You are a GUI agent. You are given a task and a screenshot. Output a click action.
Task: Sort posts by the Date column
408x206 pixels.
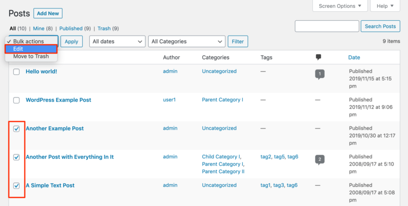pyautogui.click(x=354, y=57)
